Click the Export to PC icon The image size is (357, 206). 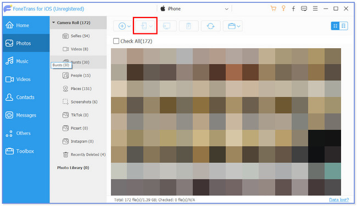pos(166,26)
